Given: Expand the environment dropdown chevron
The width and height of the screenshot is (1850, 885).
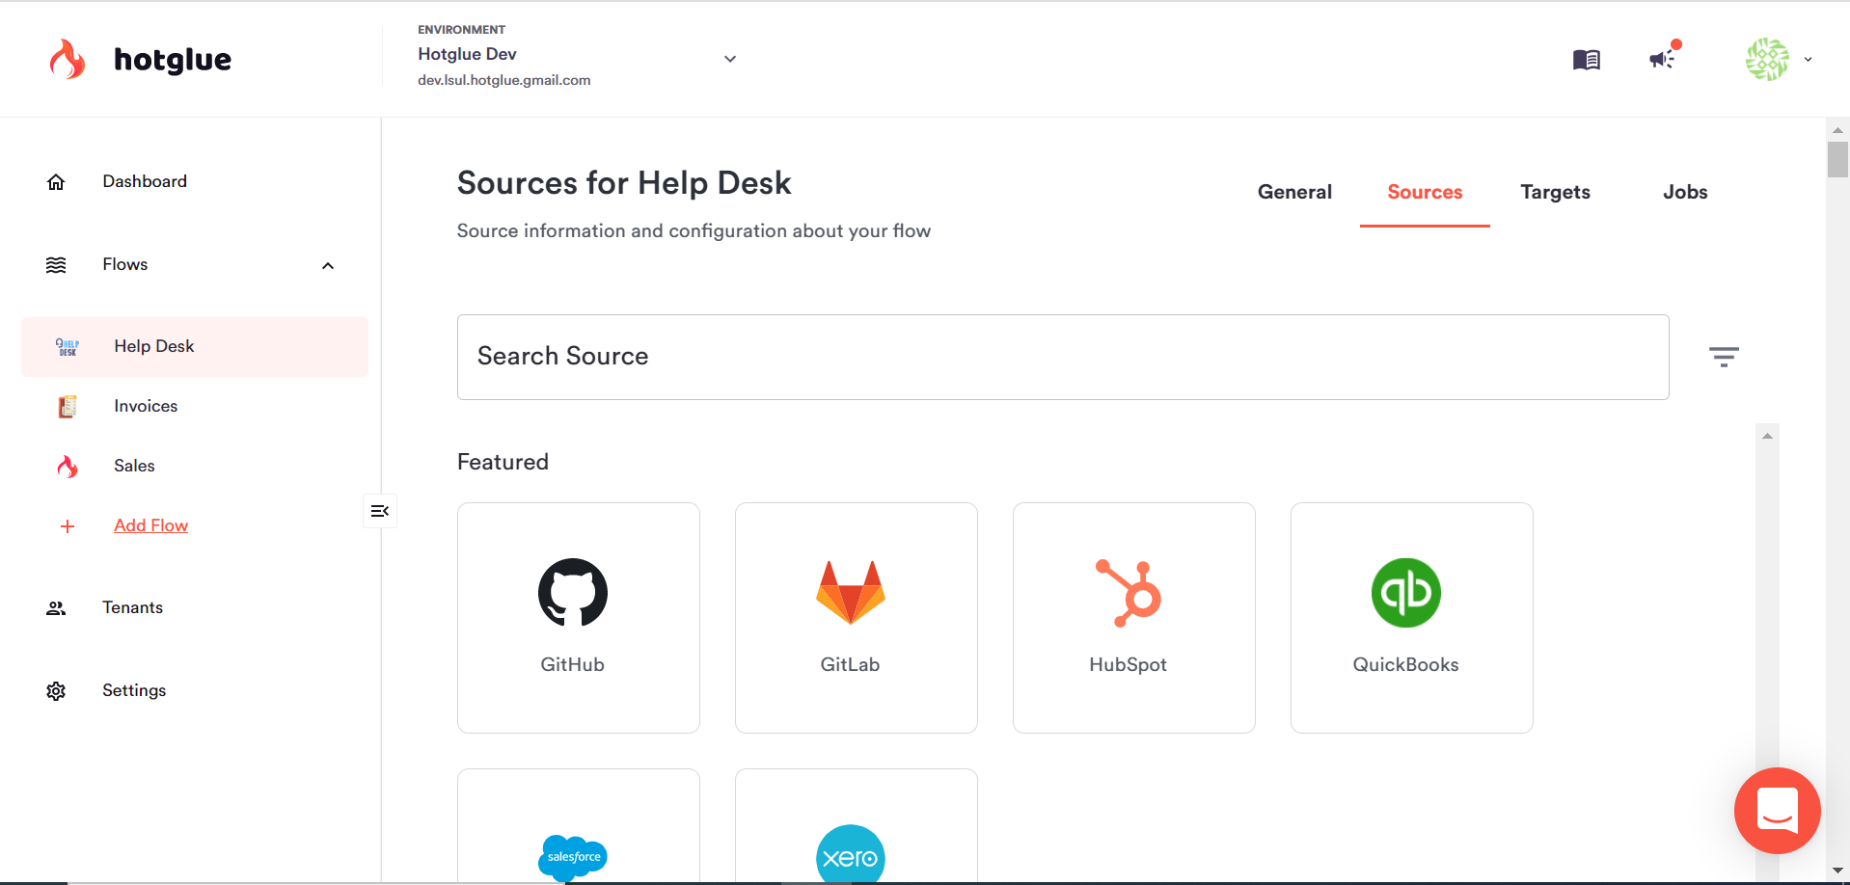Looking at the screenshot, I should [x=730, y=59].
